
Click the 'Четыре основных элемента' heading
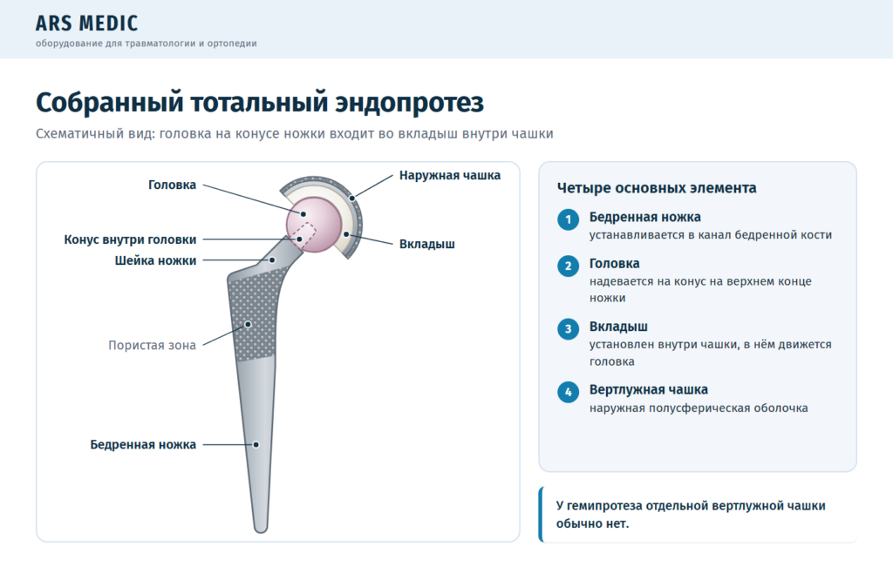pyautogui.click(x=657, y=188)
